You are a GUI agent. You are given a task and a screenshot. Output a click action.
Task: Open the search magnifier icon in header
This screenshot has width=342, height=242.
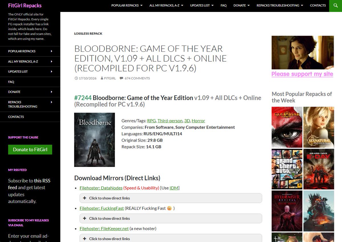(x=335, y=6)
